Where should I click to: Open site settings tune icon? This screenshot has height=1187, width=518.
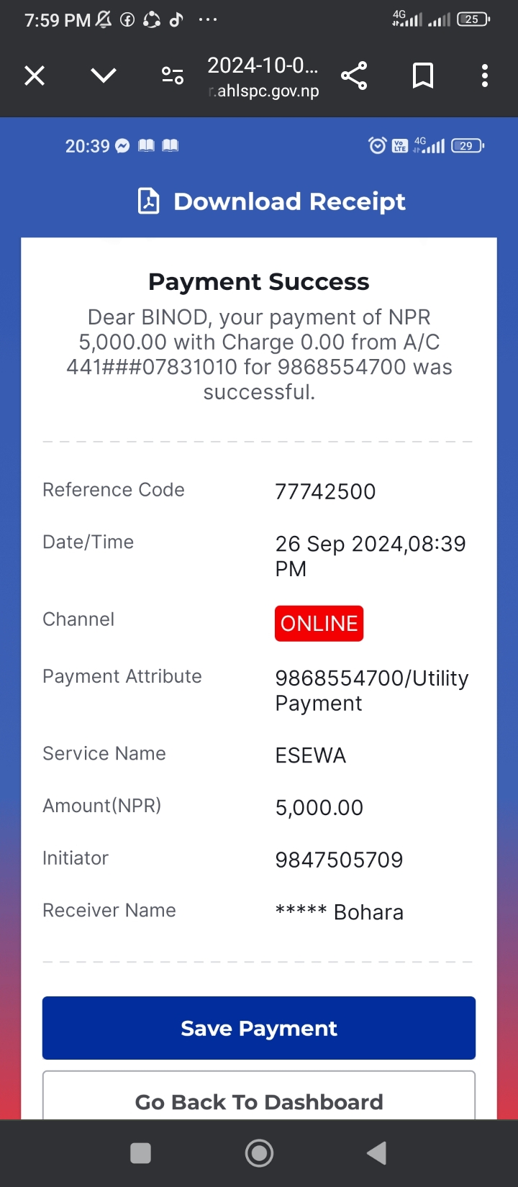[173, 76]
